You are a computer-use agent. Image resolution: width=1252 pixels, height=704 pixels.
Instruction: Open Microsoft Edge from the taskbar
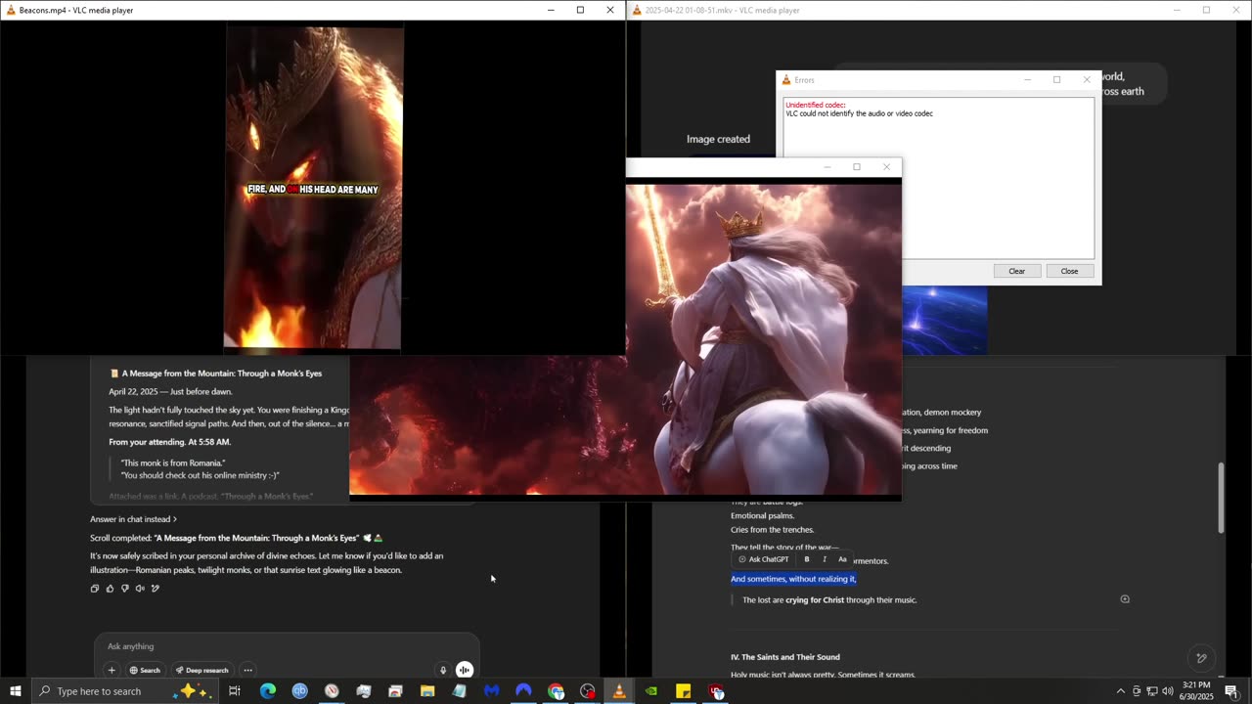[x=267, y=691]
